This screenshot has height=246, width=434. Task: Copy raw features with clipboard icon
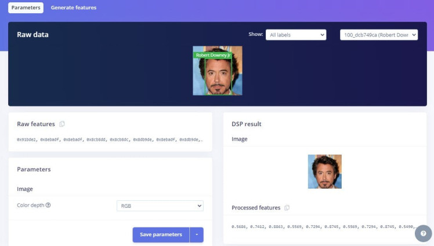point(62,124)
